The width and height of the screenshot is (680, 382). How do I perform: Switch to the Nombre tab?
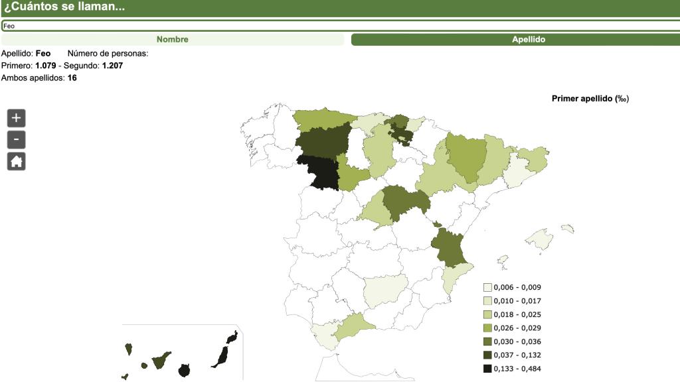pos(172,40)
